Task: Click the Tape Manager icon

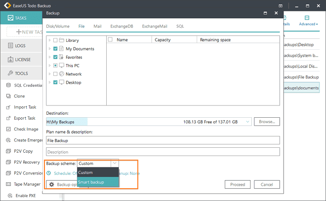Action: [8, 184]
